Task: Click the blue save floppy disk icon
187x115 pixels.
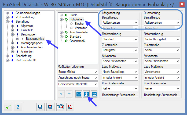Action: (41, 107)
